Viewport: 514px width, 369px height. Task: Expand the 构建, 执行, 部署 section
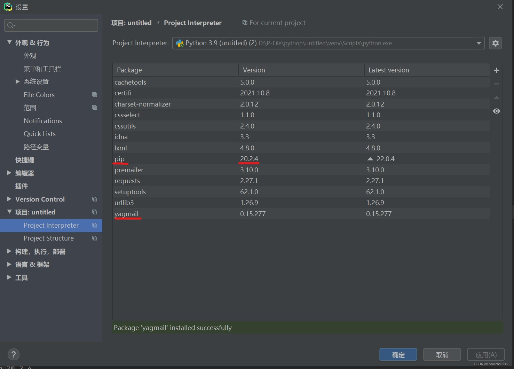(x=9, y=251)
